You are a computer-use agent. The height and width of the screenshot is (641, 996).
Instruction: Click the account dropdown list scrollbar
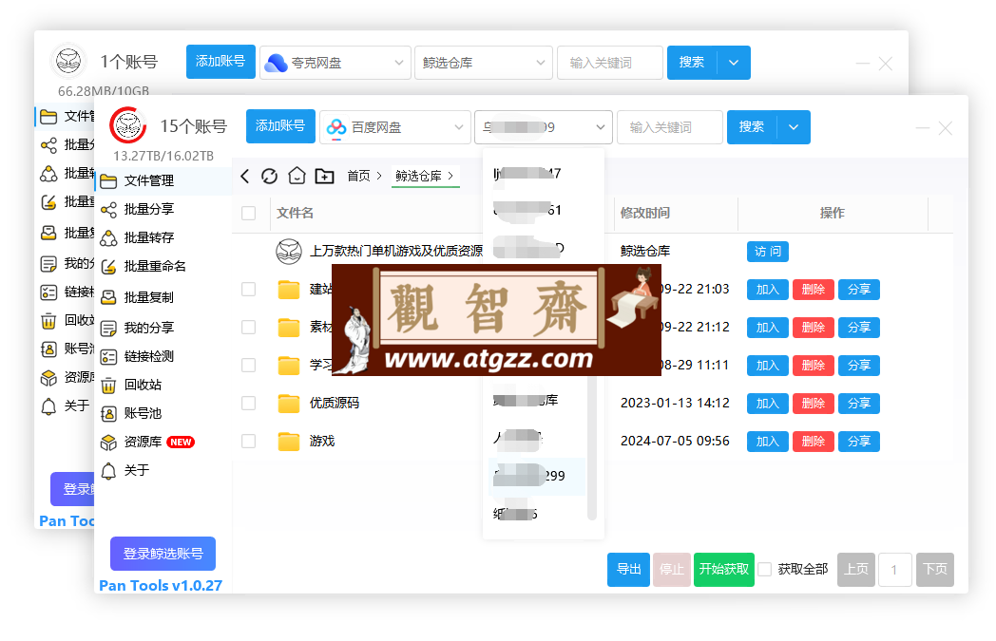591,447
